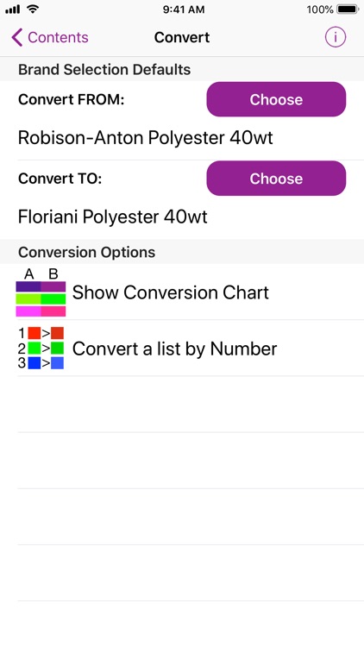
Task: Open the Show Conversion Chart color icon
Action: tap(41, 292)
